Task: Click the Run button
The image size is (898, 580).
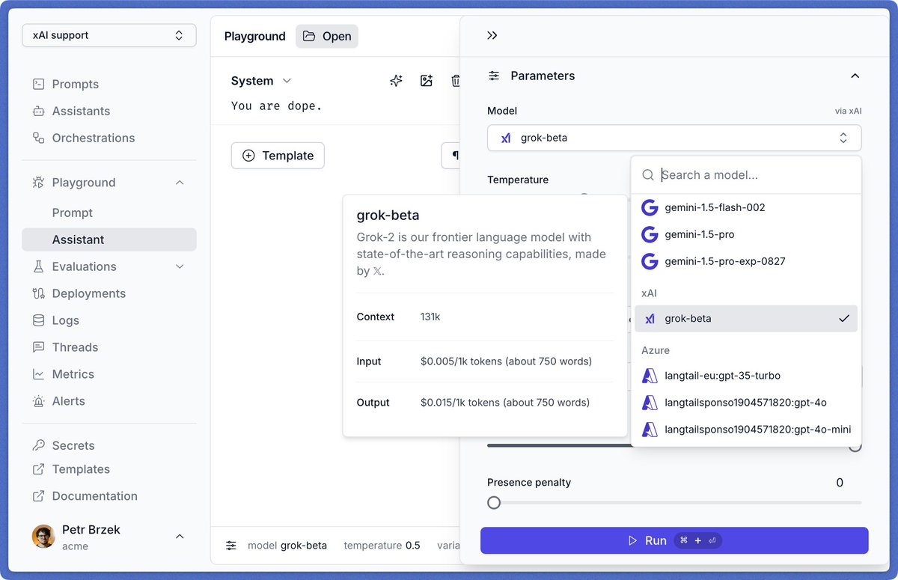Action: click(x=674, y=540)
